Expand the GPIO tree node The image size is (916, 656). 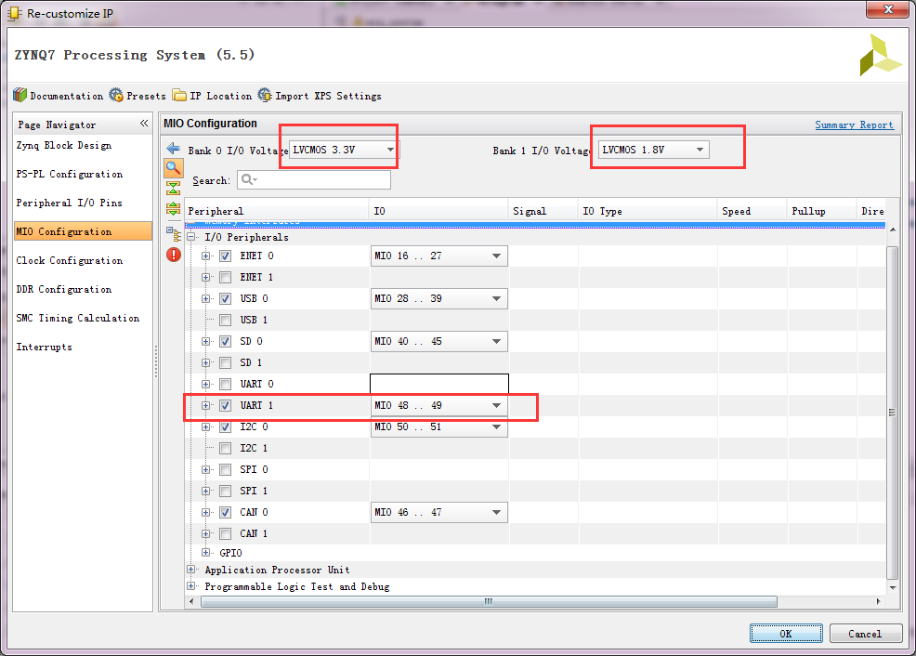pos(205,552)
